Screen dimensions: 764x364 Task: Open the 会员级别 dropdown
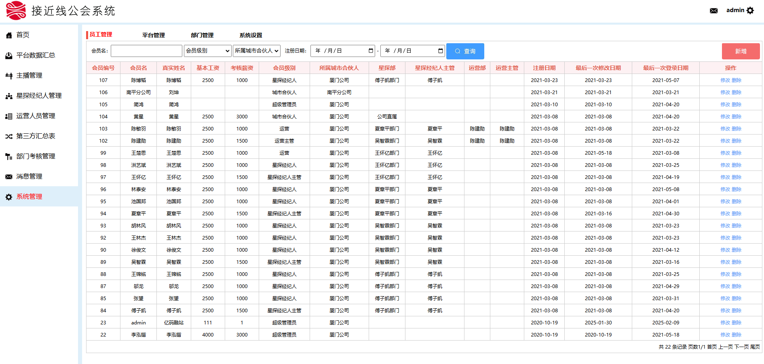point(208,50)
